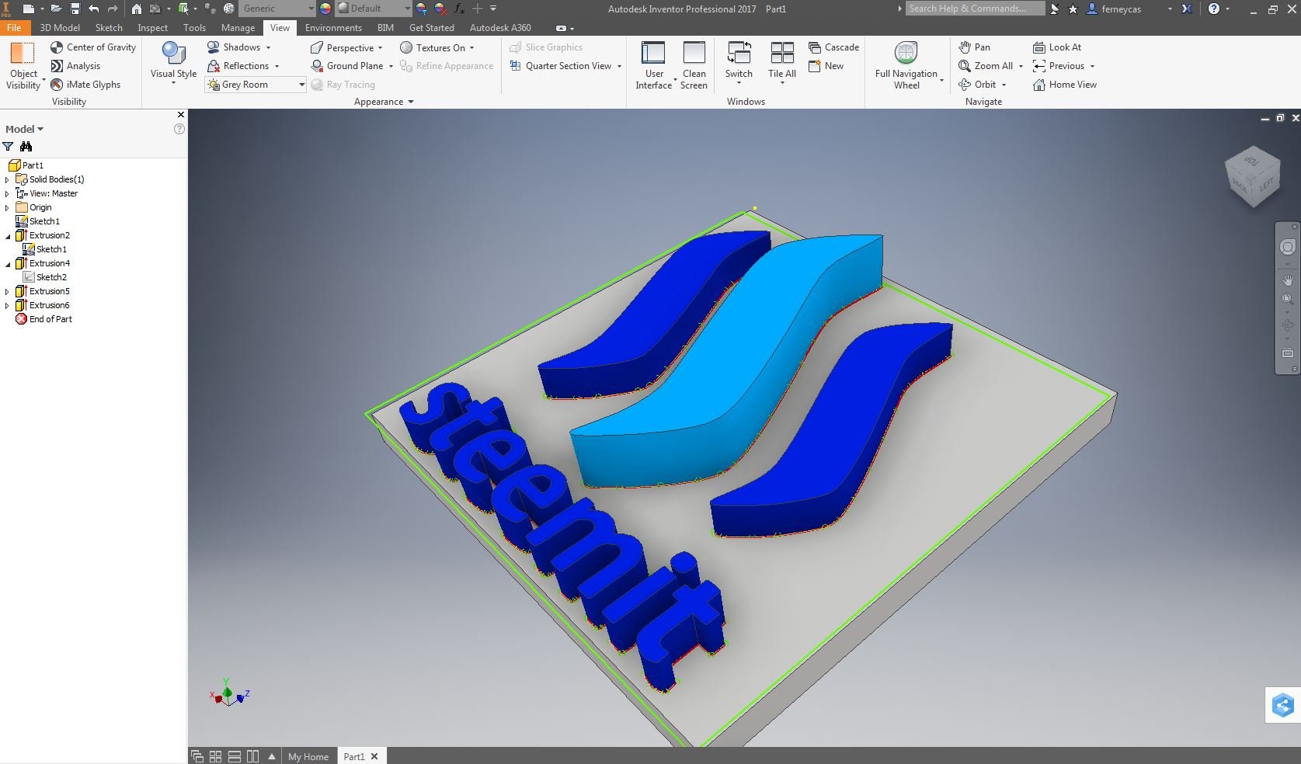
Task: Select the Look At command
Action: 1057,47
